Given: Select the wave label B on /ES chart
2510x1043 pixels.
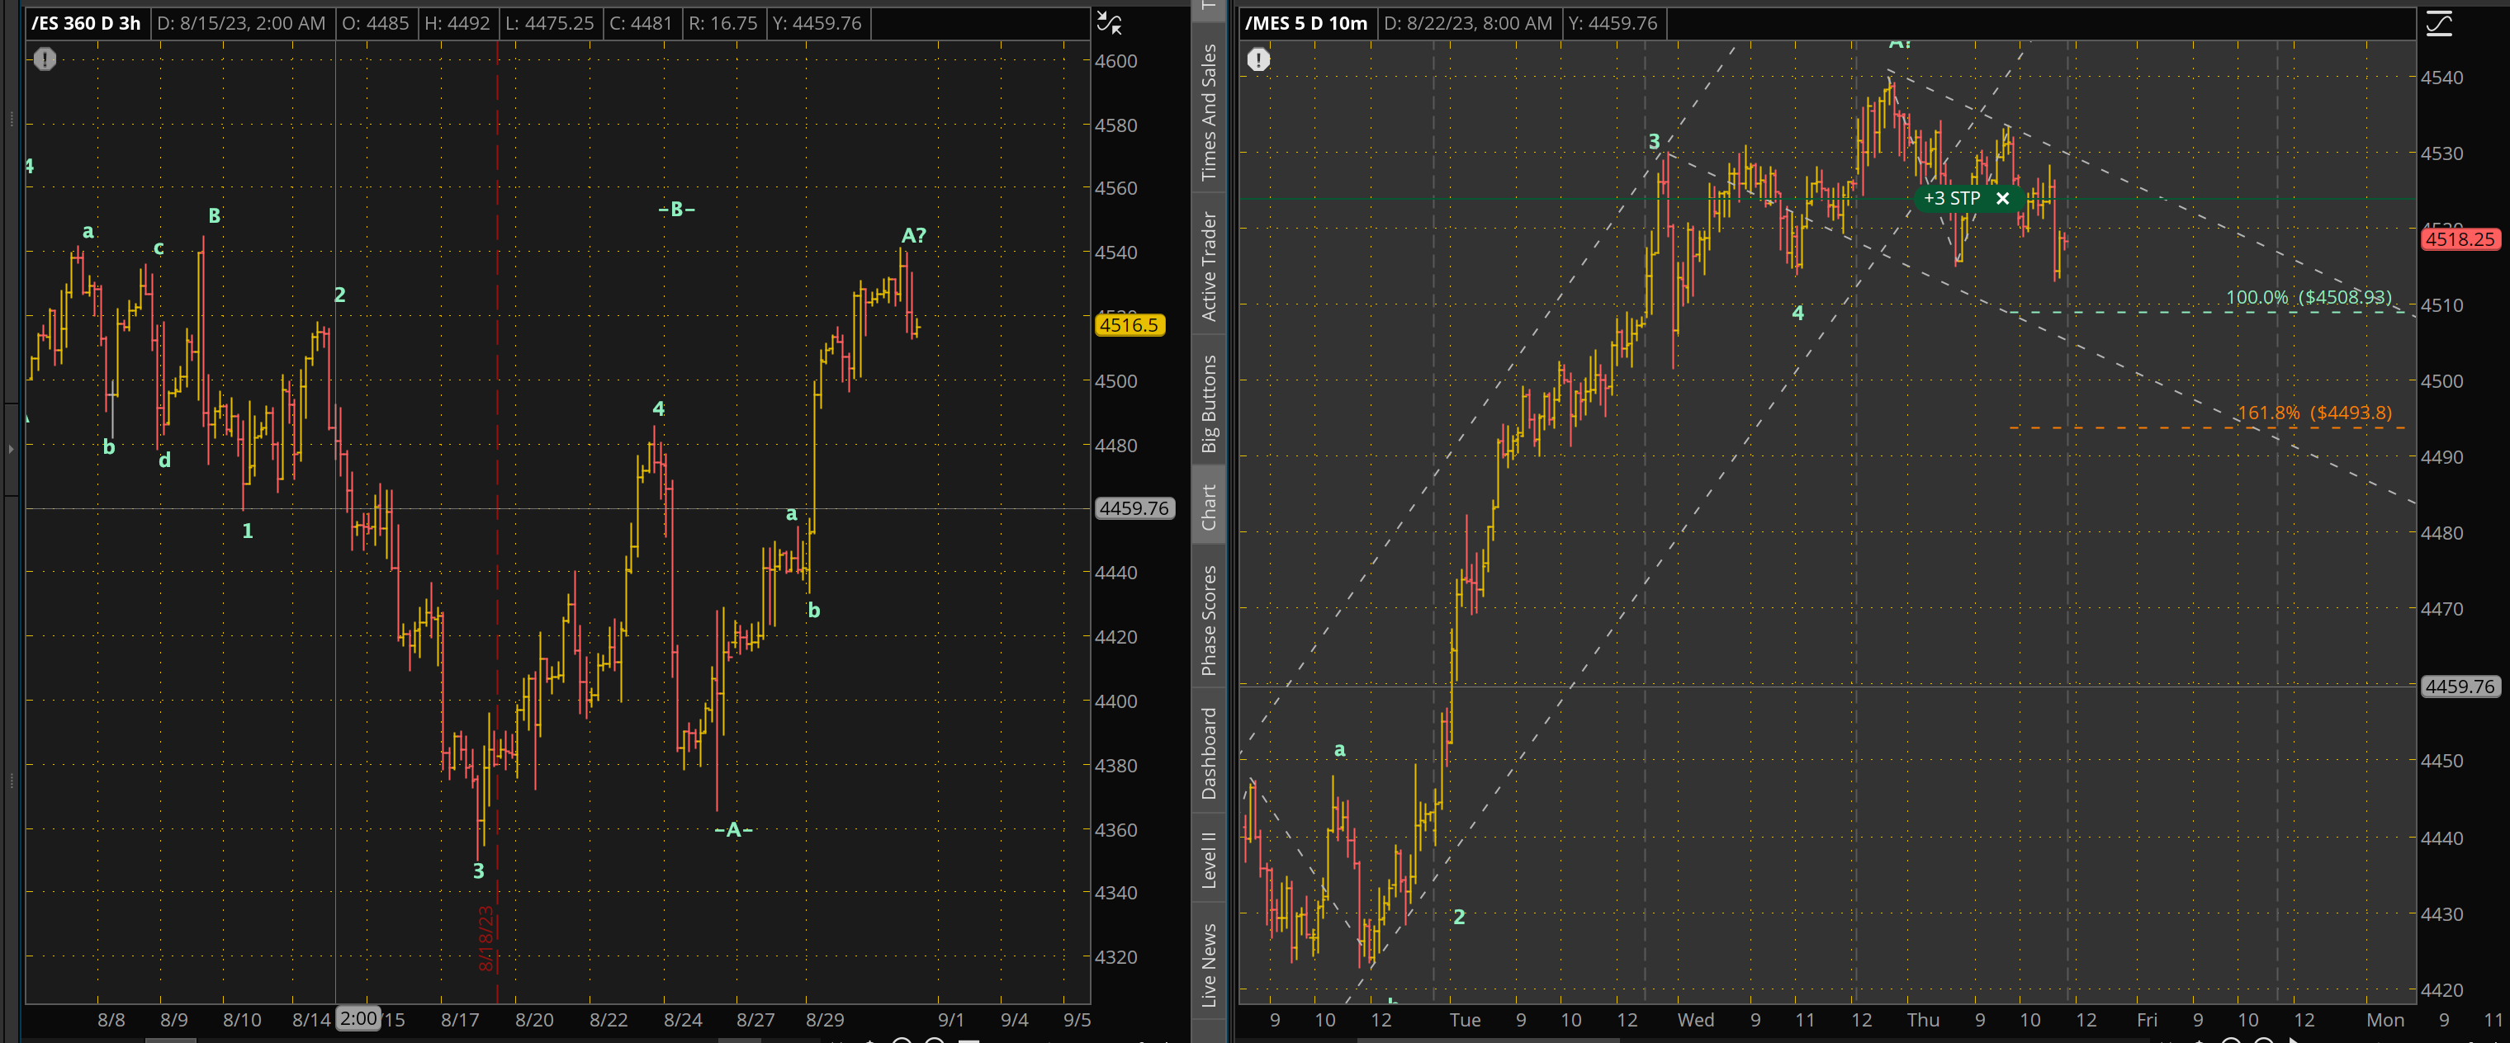Looking at the screenshot, I should 215,216.
